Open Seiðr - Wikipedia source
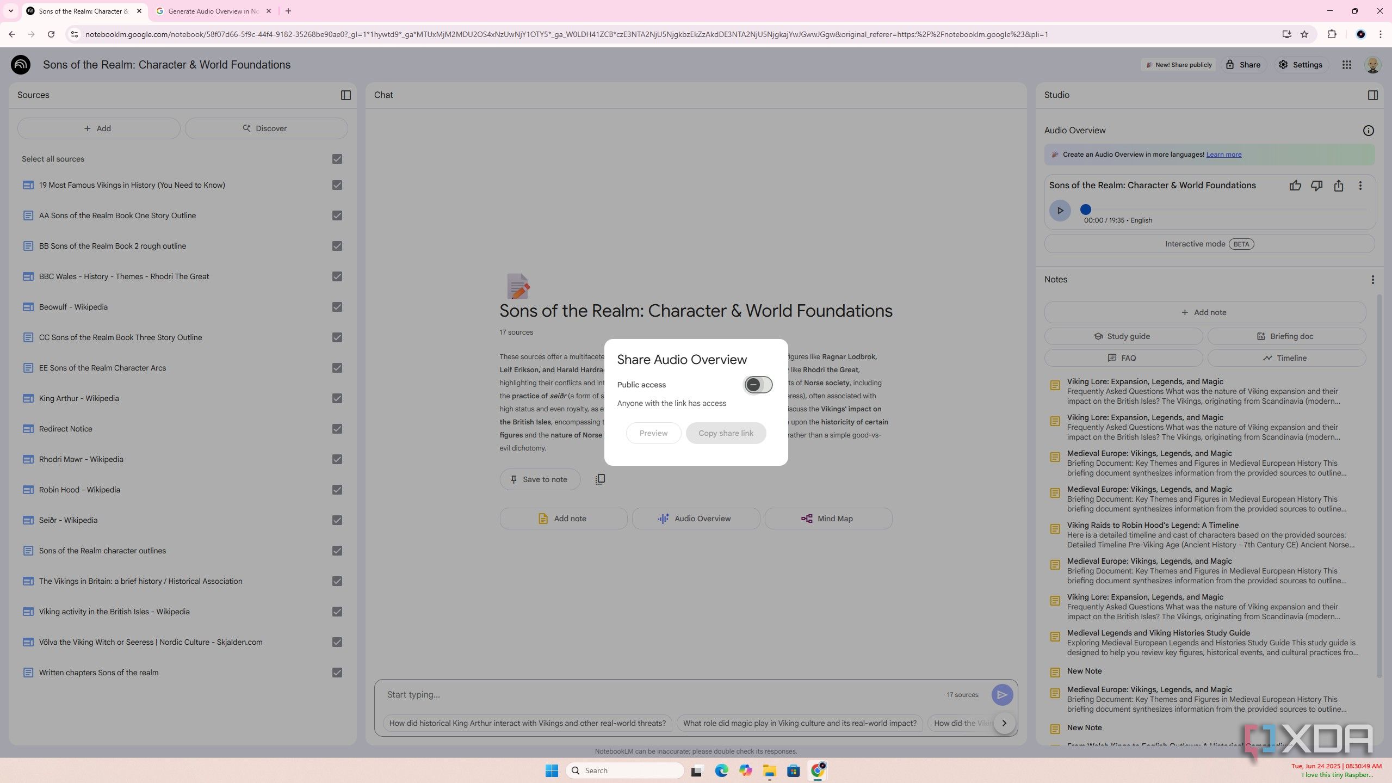Viewport: 1392px width, 783px height. pos(68,520)
